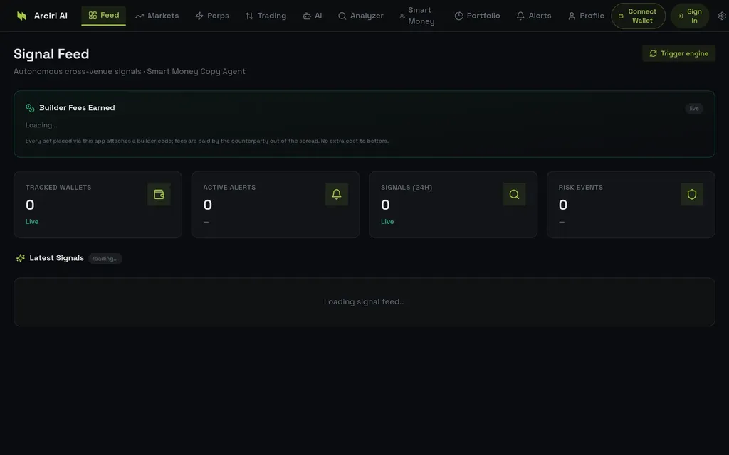Open the settings gear icon
This screenshot has width=729, height=455.
coord(722,16)
